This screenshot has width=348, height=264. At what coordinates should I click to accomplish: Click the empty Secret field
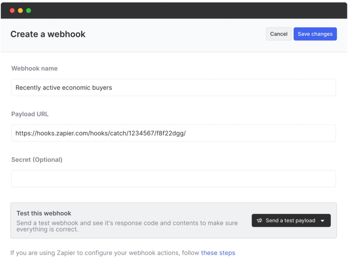tap(173, 178)
